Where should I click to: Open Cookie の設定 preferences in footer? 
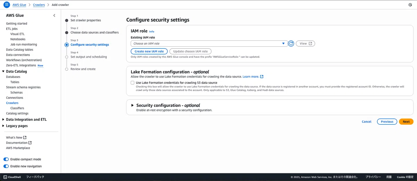[405, 177]
